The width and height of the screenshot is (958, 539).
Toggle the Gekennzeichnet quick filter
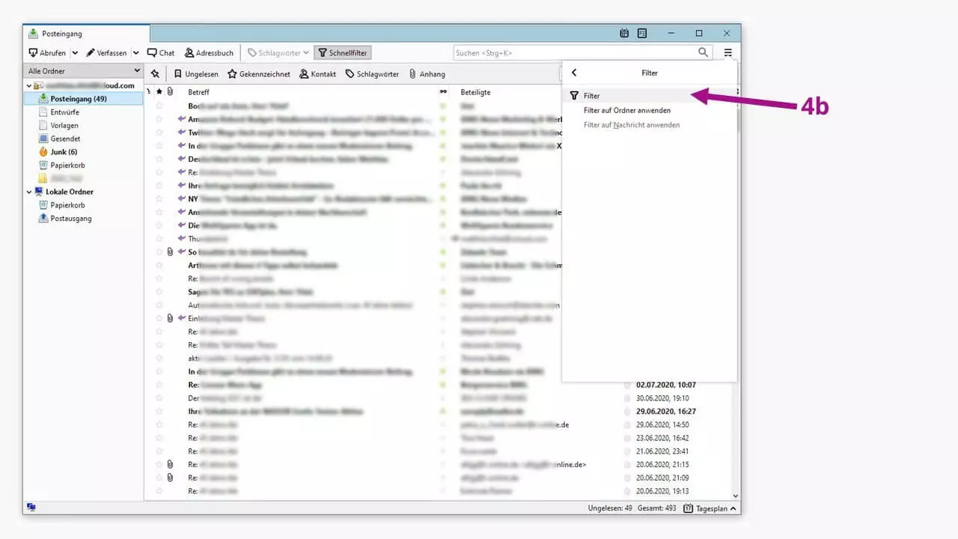(260, 74)
